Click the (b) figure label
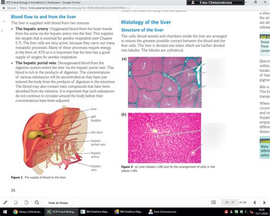270x216 pixels. [x=124, y=115]
